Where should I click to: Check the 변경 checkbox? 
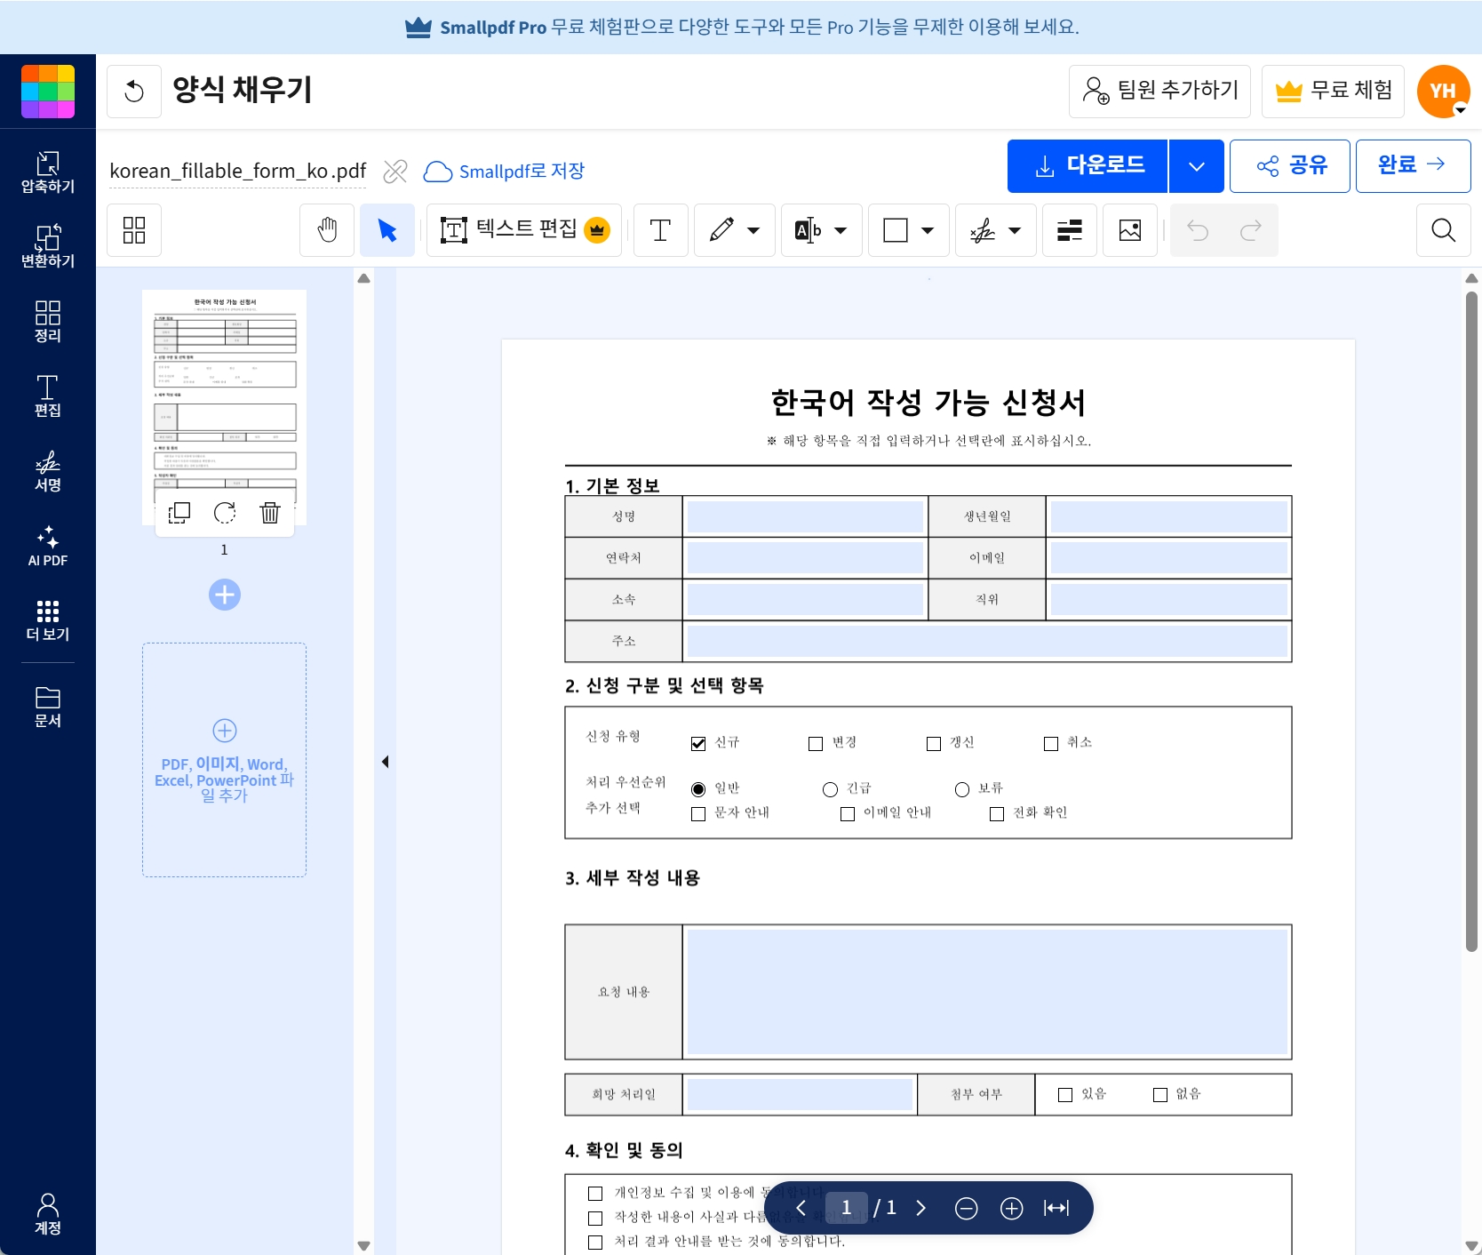(816, 743)
